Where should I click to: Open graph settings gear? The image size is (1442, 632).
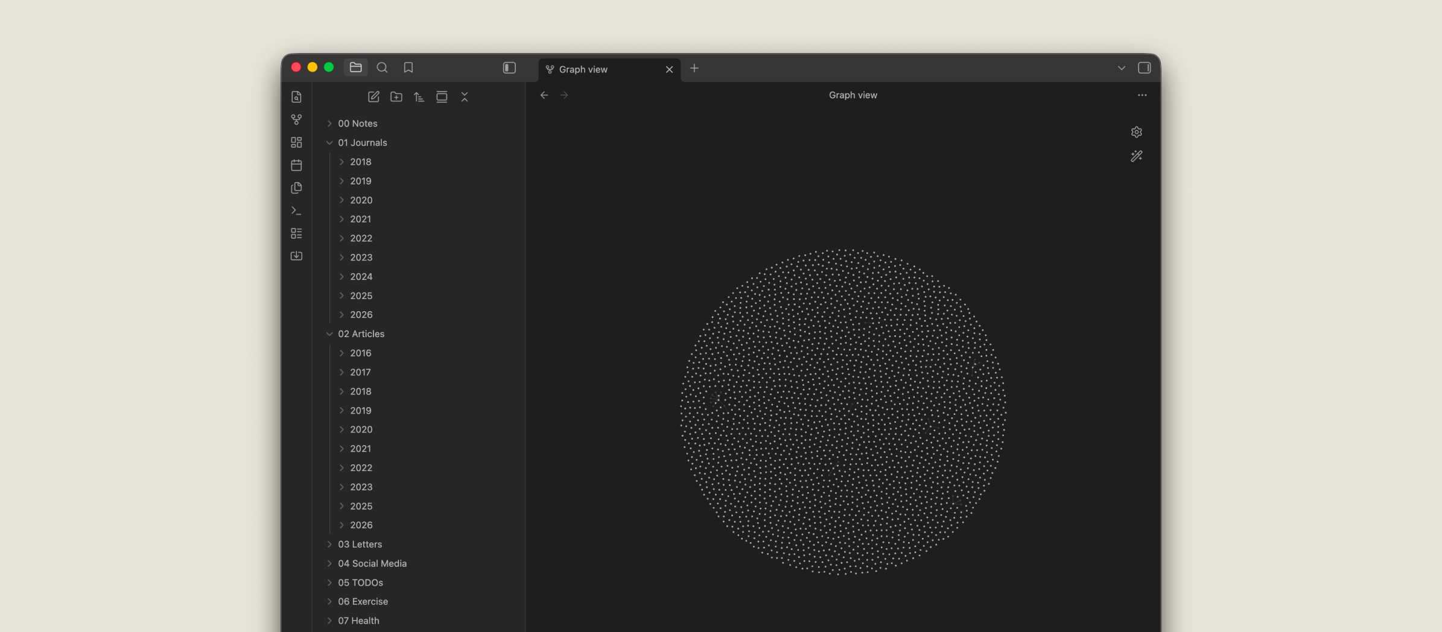1137,132
